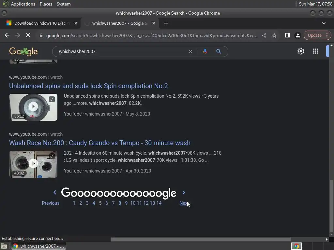The height and width of the screenshot is (250, 334).
Task: Click the Previous results link
Action: 51,203
